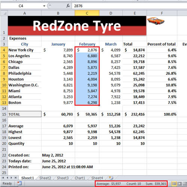Jump to last sheet with navigation arrow

pos(16,178)
